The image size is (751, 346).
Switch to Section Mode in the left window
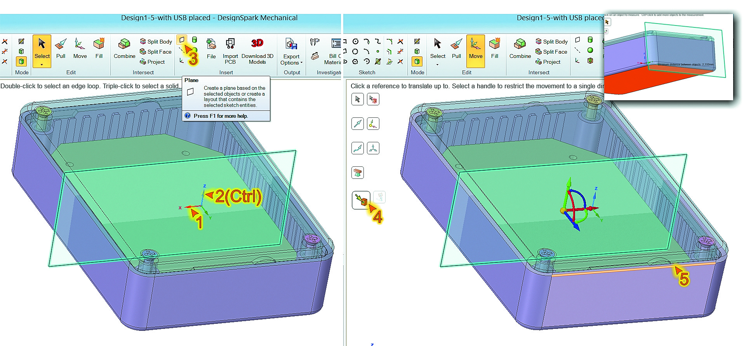click(x=21, y=51)
